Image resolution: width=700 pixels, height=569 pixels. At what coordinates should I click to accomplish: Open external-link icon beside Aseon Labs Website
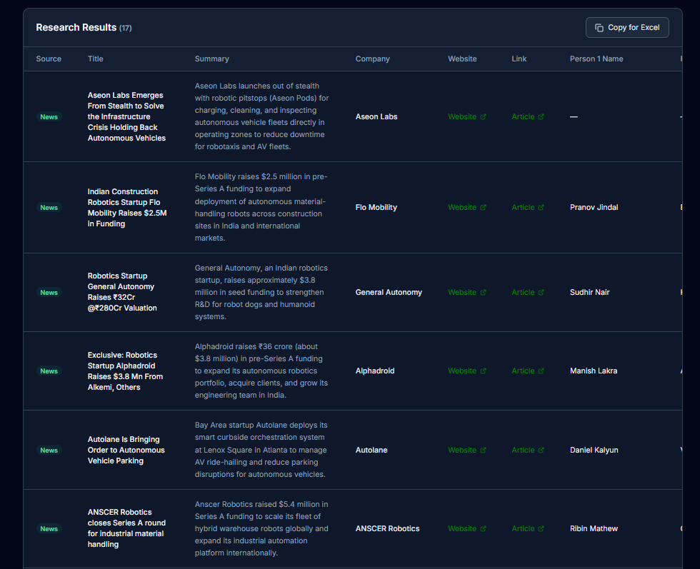tap(483, 117)
